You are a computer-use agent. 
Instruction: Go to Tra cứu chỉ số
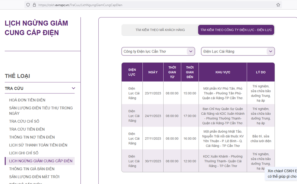(24, 121)
